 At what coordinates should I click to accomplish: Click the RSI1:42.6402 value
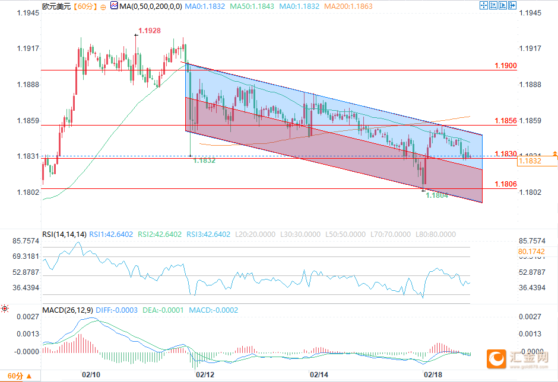point(111,235)
